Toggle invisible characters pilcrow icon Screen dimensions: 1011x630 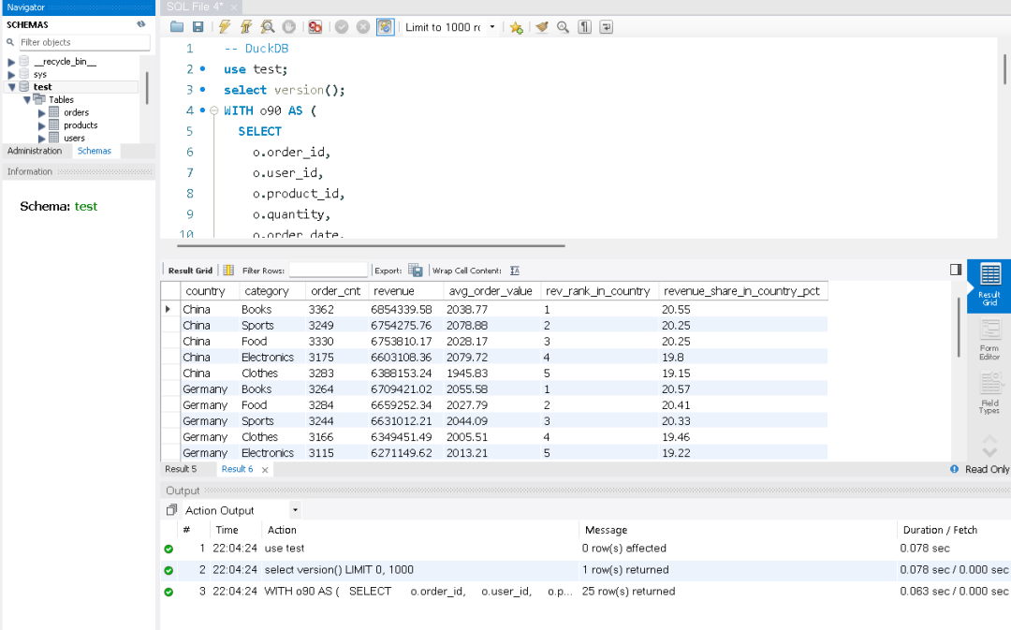(585, 27)
